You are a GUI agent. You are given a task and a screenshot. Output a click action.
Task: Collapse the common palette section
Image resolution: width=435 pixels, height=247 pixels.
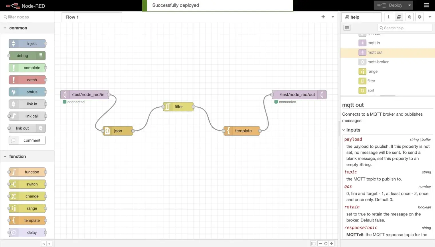click(x=5, y=28)
